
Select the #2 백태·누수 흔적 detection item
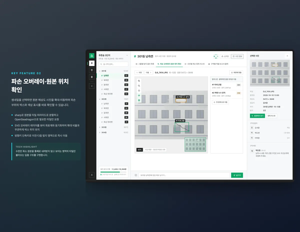[x=226, y=94]
